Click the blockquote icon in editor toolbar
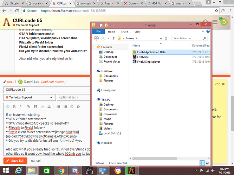The image size is (234, 175). tap(35, 107)
